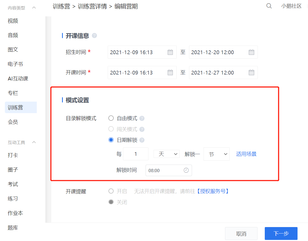Select 训练营 in sidebar
This screenshot has width=308, height=241.
point(21,107)
